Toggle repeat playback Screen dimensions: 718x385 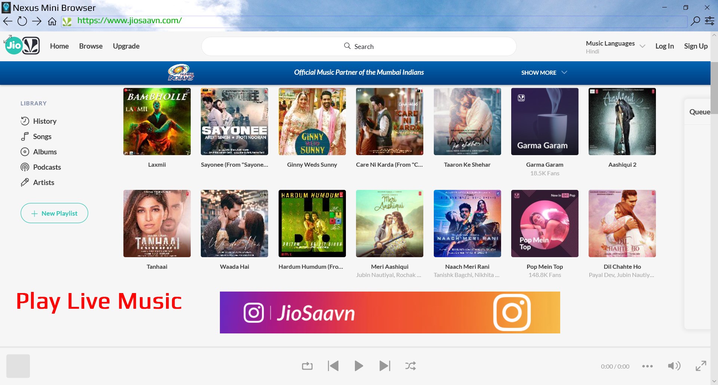(307, 366)
